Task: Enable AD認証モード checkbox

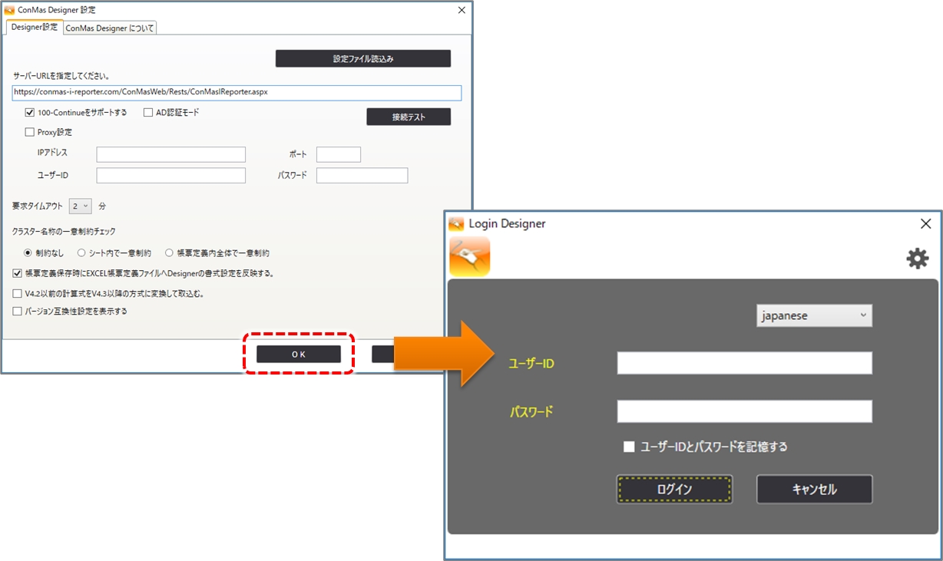Action: coord(148,113)
